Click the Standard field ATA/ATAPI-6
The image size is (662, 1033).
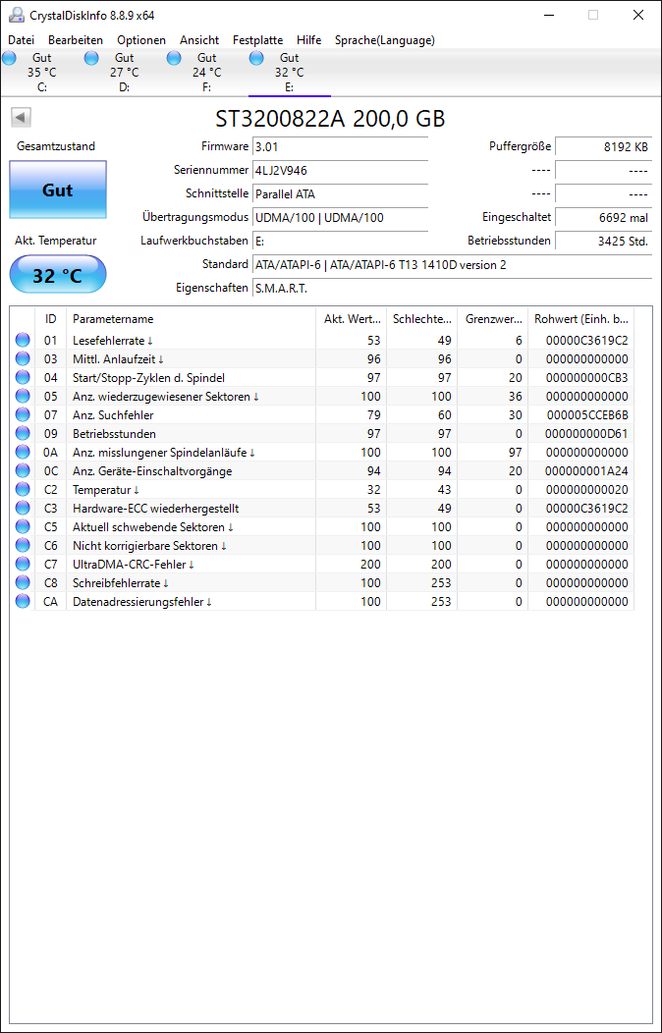pos(453,265)
